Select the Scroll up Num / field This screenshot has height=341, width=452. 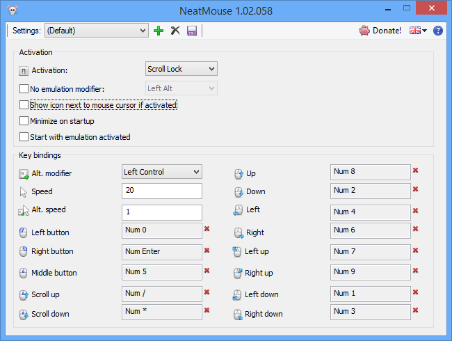click(162, 294)
